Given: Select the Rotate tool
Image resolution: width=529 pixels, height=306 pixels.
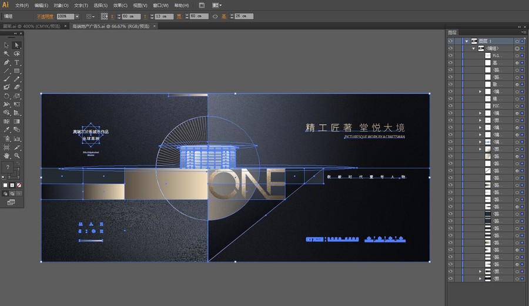Looking at the screenshot, I should pyautogui.click(x=6, y=96).
